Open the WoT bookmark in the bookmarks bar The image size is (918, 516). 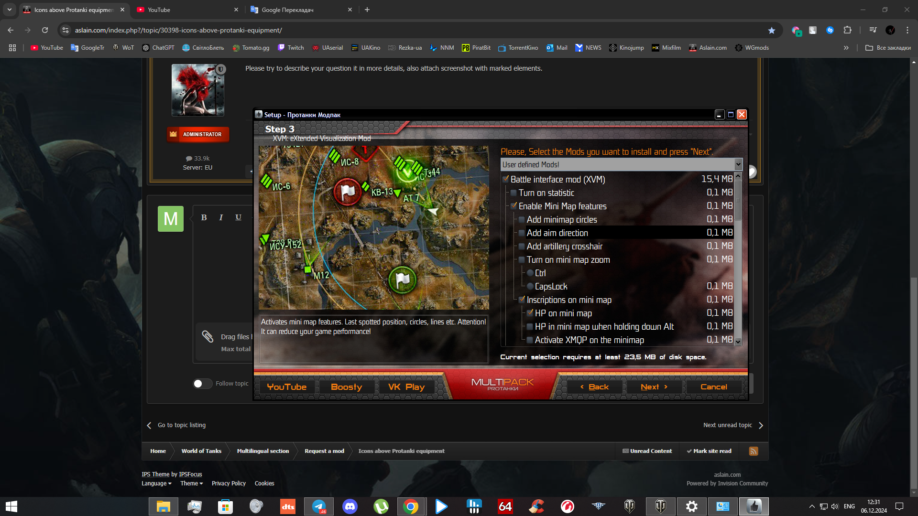(x=123, y=48)
